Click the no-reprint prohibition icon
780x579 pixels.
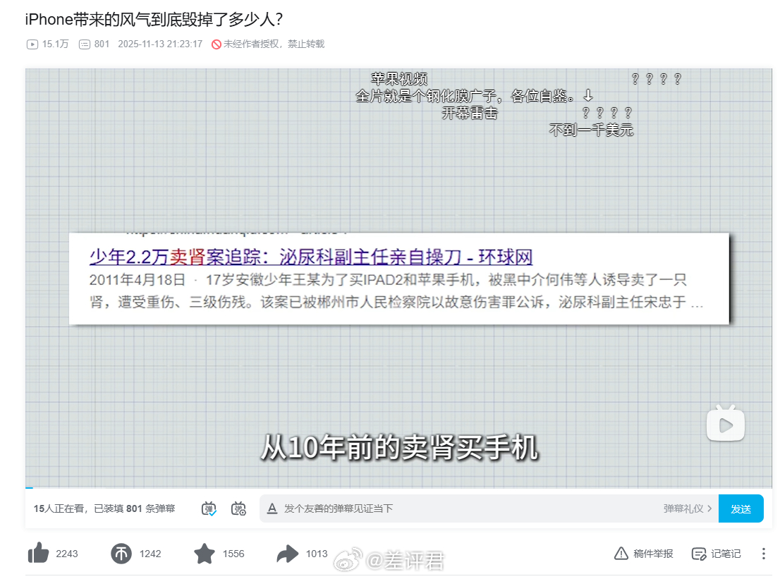(x=217, y=44)
